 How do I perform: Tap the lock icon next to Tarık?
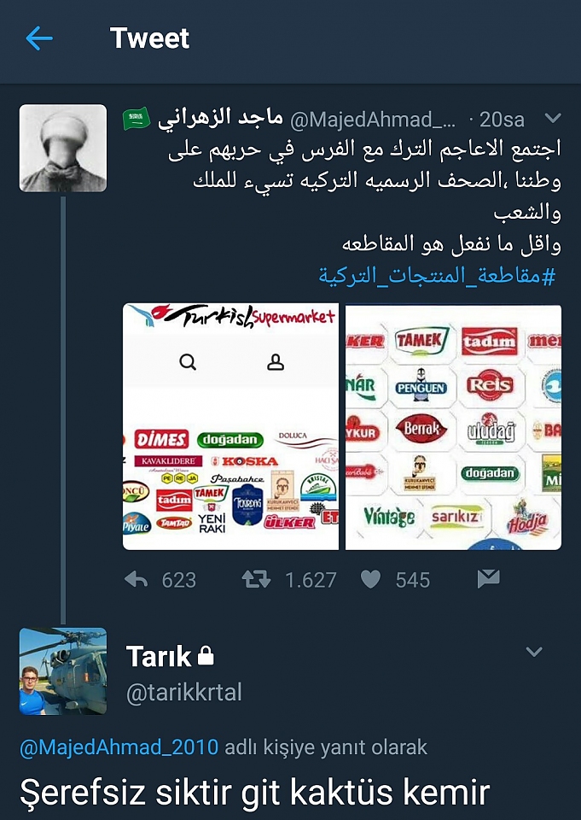pyautogui.click(x=206, y=656)
